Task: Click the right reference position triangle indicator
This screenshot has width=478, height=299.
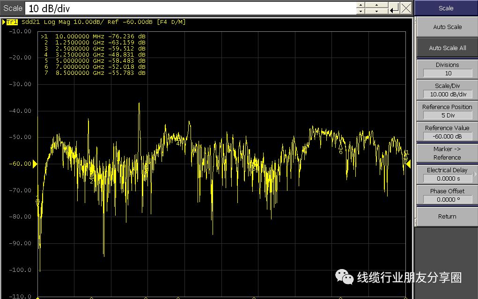Action: (x=408, y=164)
